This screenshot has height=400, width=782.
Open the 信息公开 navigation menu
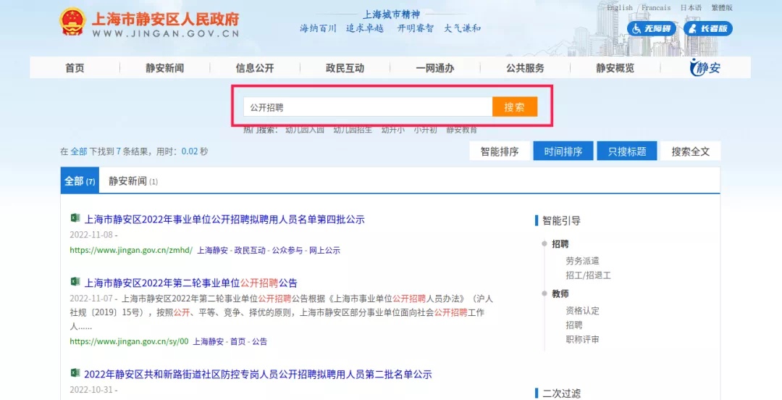255,68
